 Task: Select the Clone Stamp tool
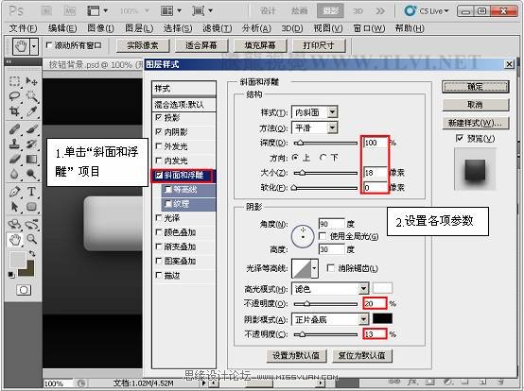(x=15, y=144)
